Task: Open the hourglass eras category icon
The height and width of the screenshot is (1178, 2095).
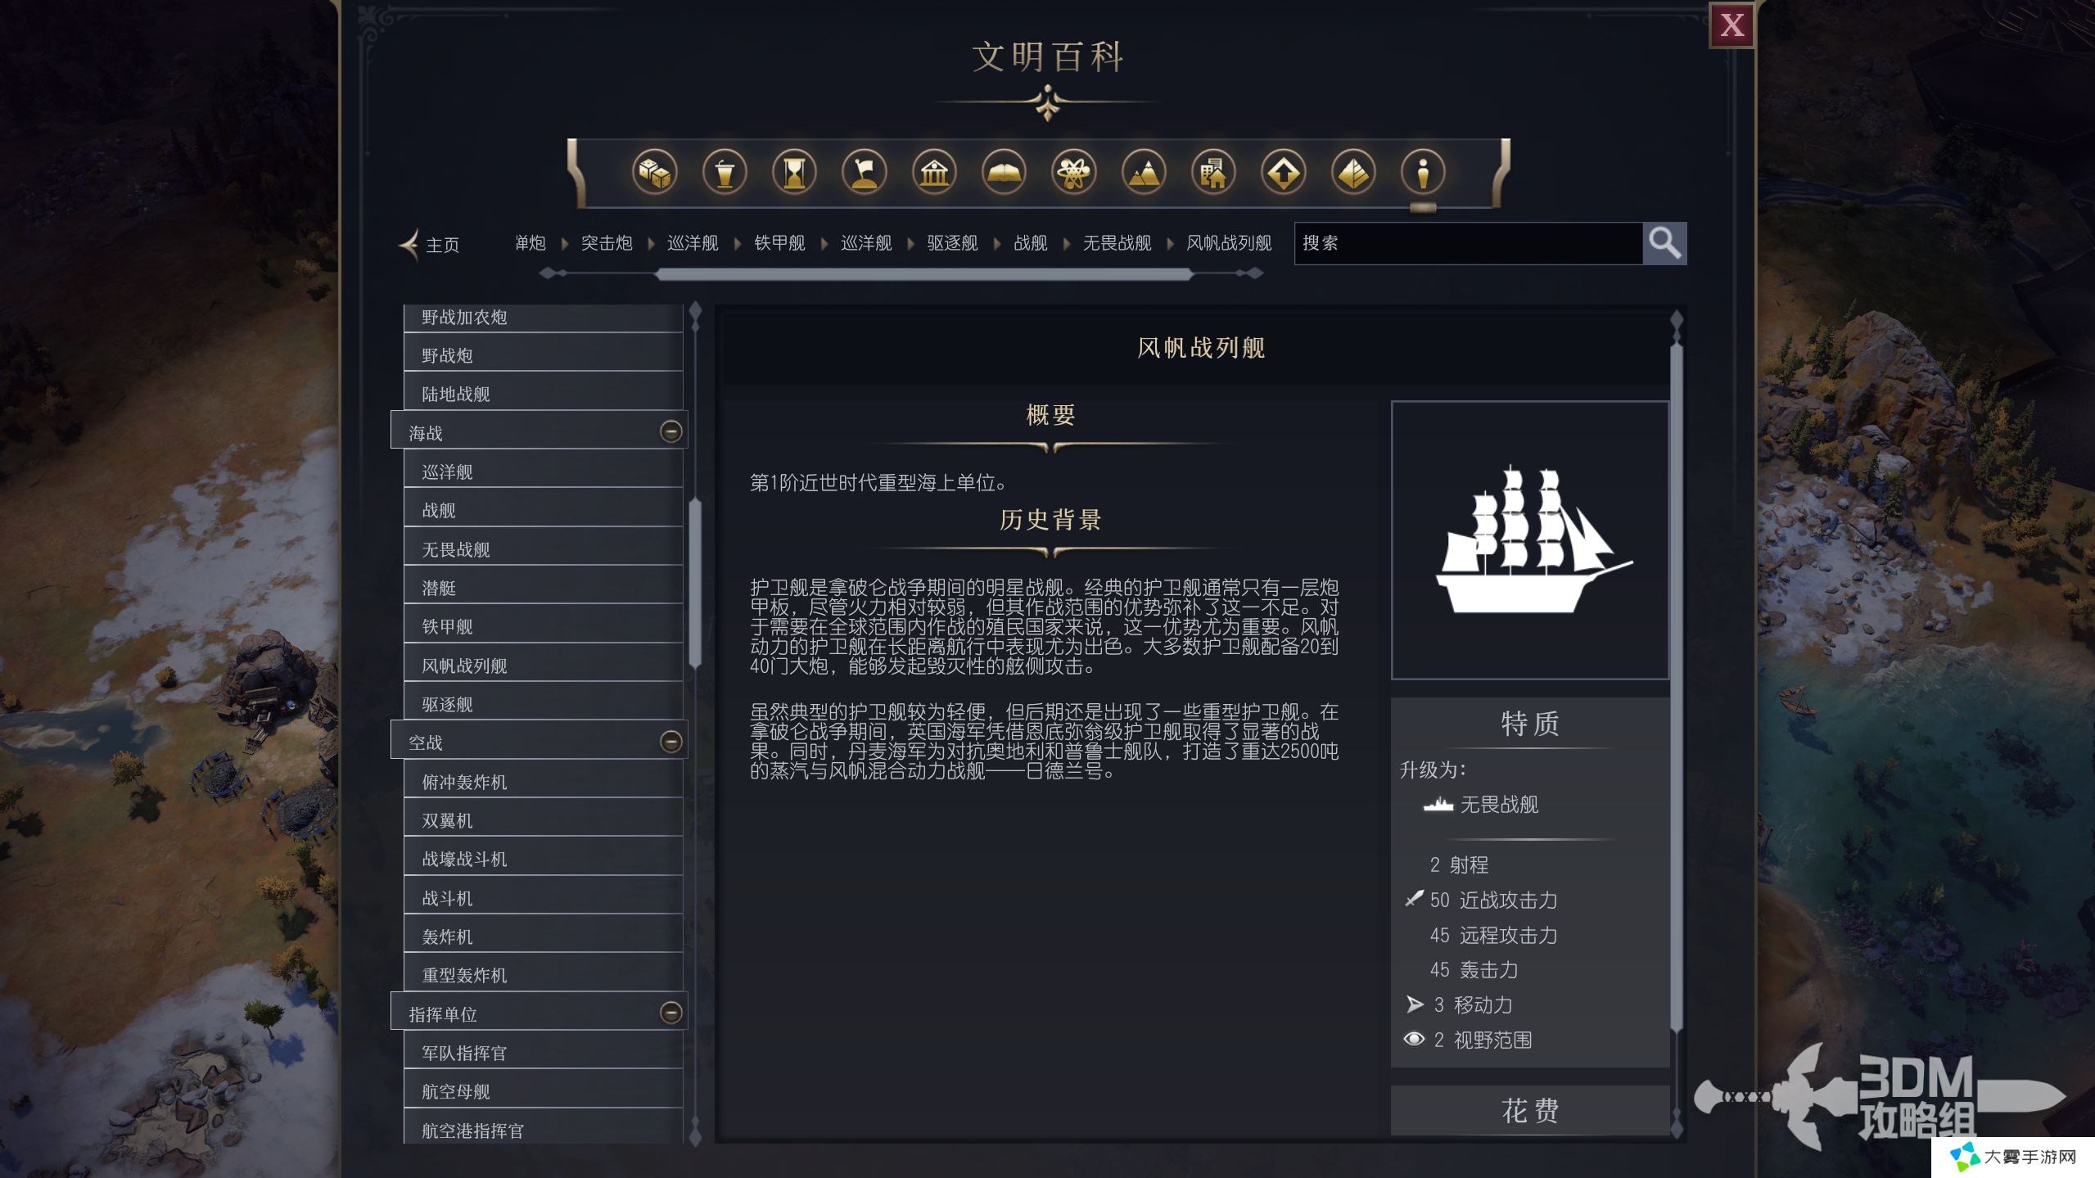Action: point(794,173)
